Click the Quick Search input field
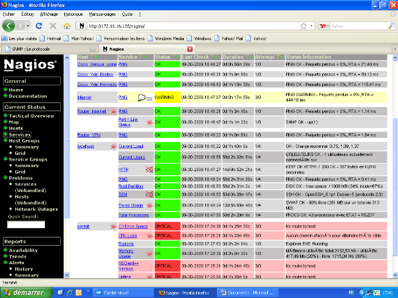 pyautogui.click(x=26, y=224)
